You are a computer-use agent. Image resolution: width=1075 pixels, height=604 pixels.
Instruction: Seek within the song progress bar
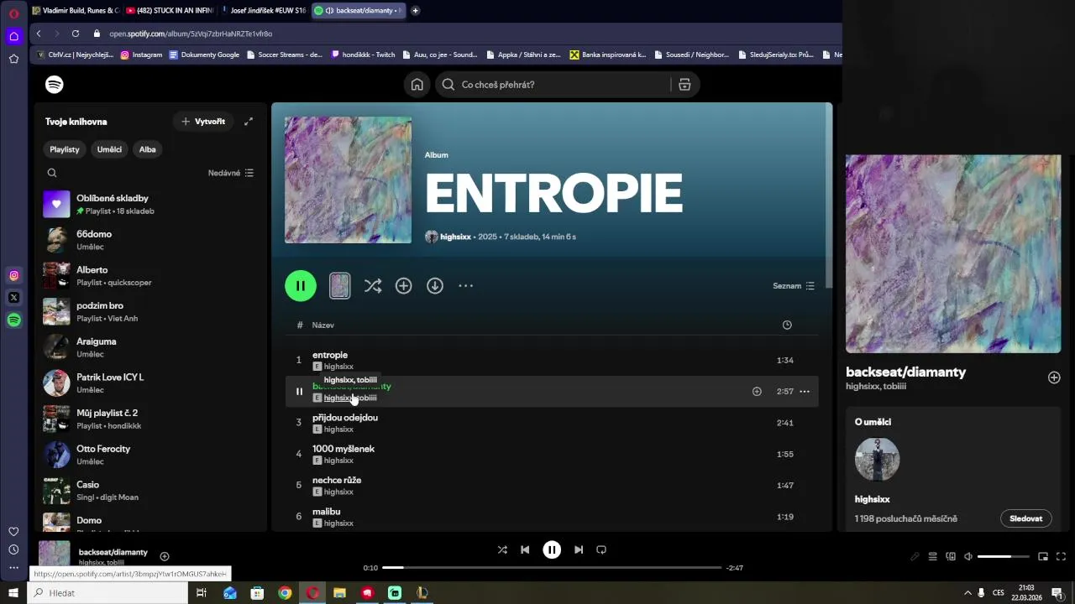point(552,568)
